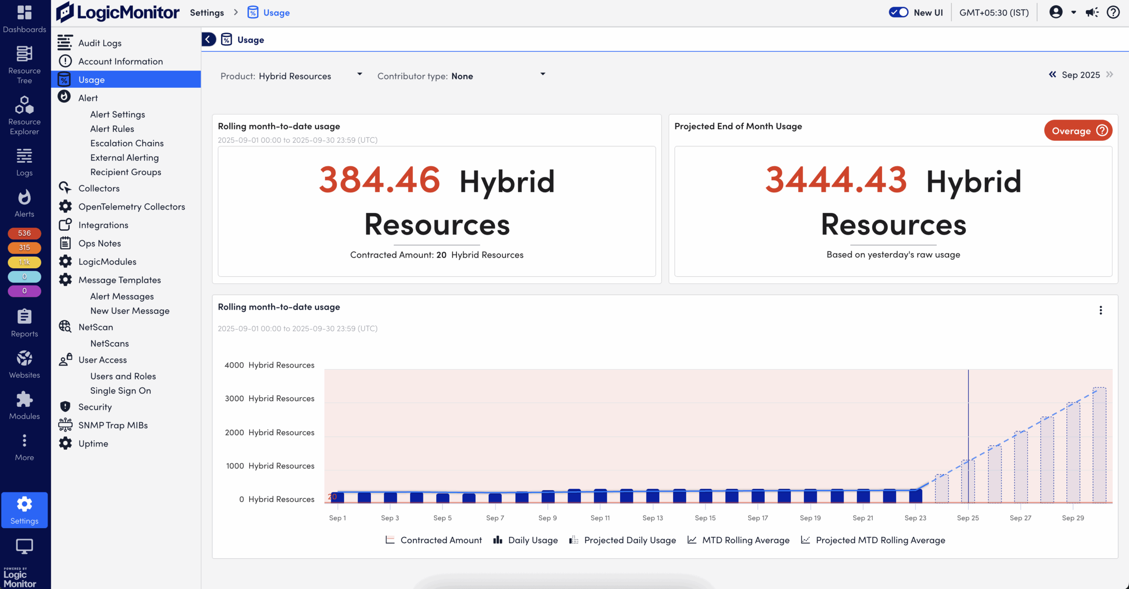Click the 536 alerts badge
1129x589 pixels.
coord(24,233)
